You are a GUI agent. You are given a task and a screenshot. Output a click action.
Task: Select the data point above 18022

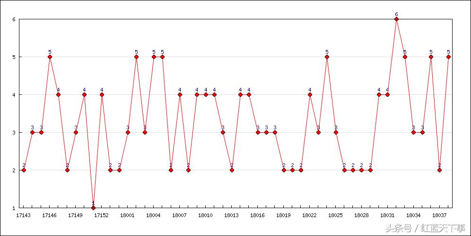(310, 94)
